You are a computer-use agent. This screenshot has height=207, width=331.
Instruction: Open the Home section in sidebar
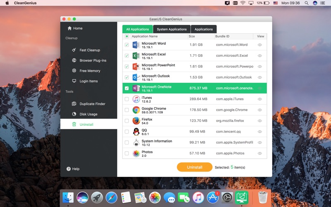click(x=75, y=28)
